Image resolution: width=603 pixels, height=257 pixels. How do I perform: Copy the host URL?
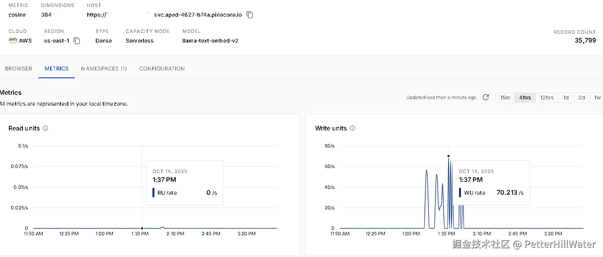pos(250,15)
